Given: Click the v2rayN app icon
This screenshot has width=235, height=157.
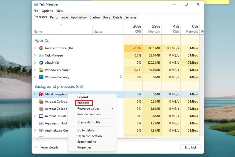Looking at the screenshot, I should point(41,63).
